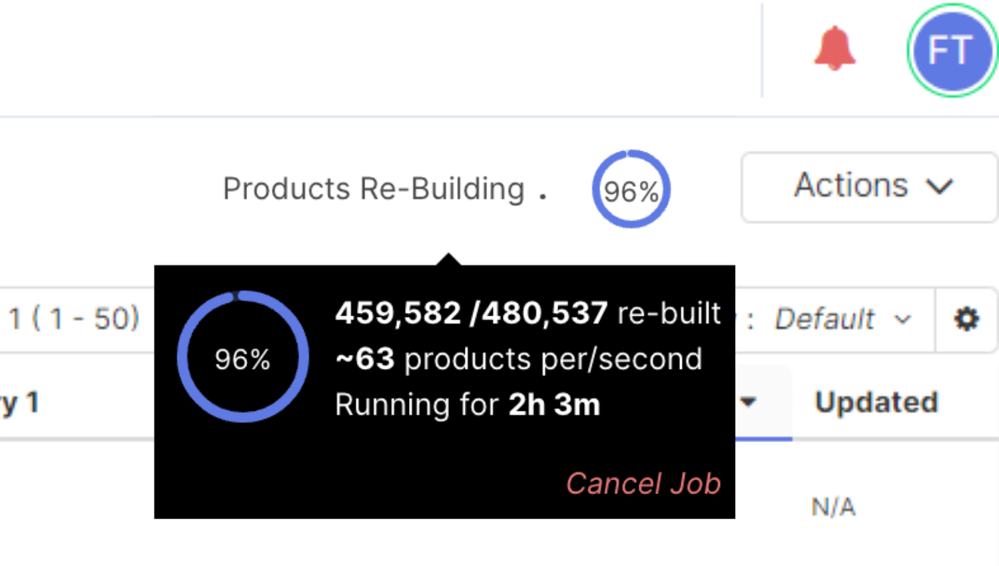This screenshot has height=566, width=999.
Task: Open the gear settings icon
Action: click(x=966, y=319)
